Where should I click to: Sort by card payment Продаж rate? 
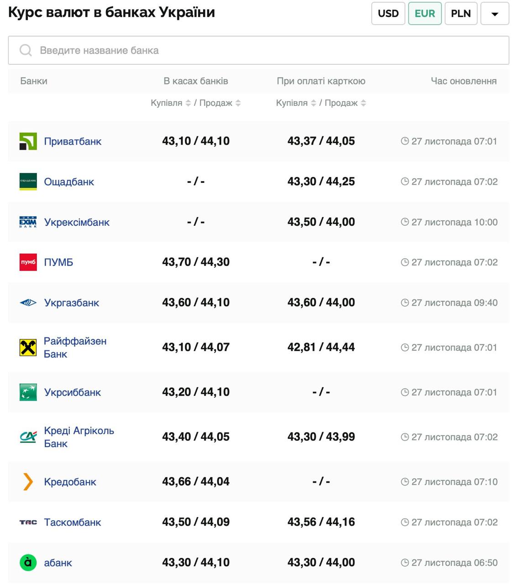[363, 103]
